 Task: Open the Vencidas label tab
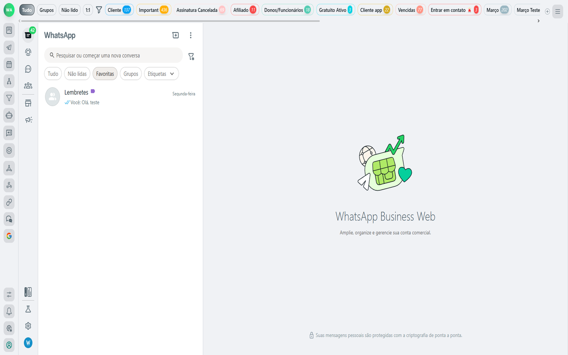(x=410, y=10)
